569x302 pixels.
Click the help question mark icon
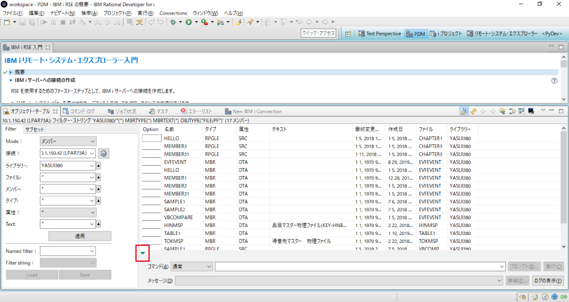[554, 81]
